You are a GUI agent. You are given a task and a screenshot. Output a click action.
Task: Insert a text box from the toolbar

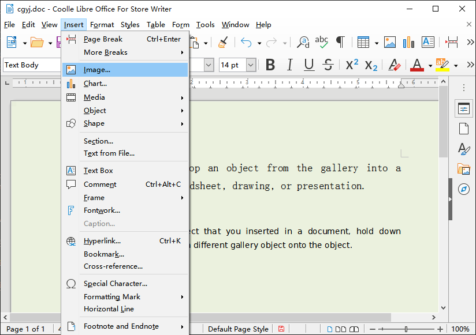click(x=429, y=43)
